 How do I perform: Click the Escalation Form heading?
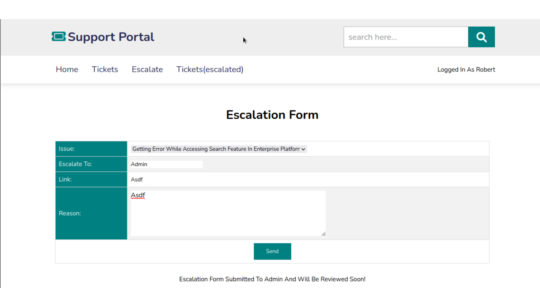272,115
